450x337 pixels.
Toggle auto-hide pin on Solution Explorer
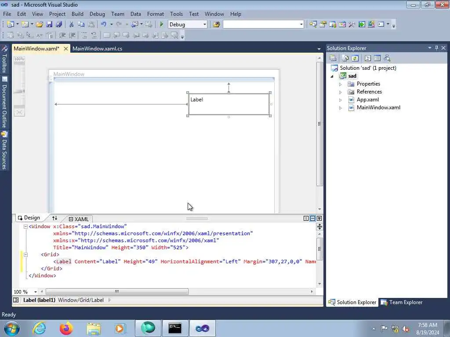click(436, 48)
